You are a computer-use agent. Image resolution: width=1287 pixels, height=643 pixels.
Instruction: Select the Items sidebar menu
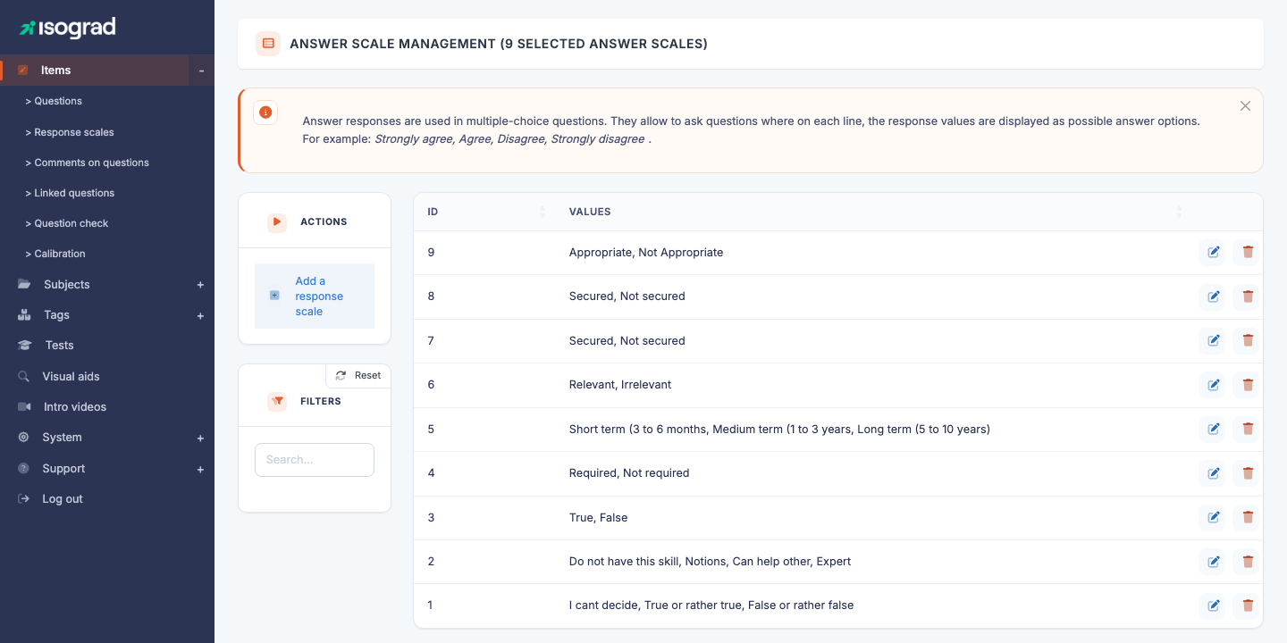pos(55,71)
